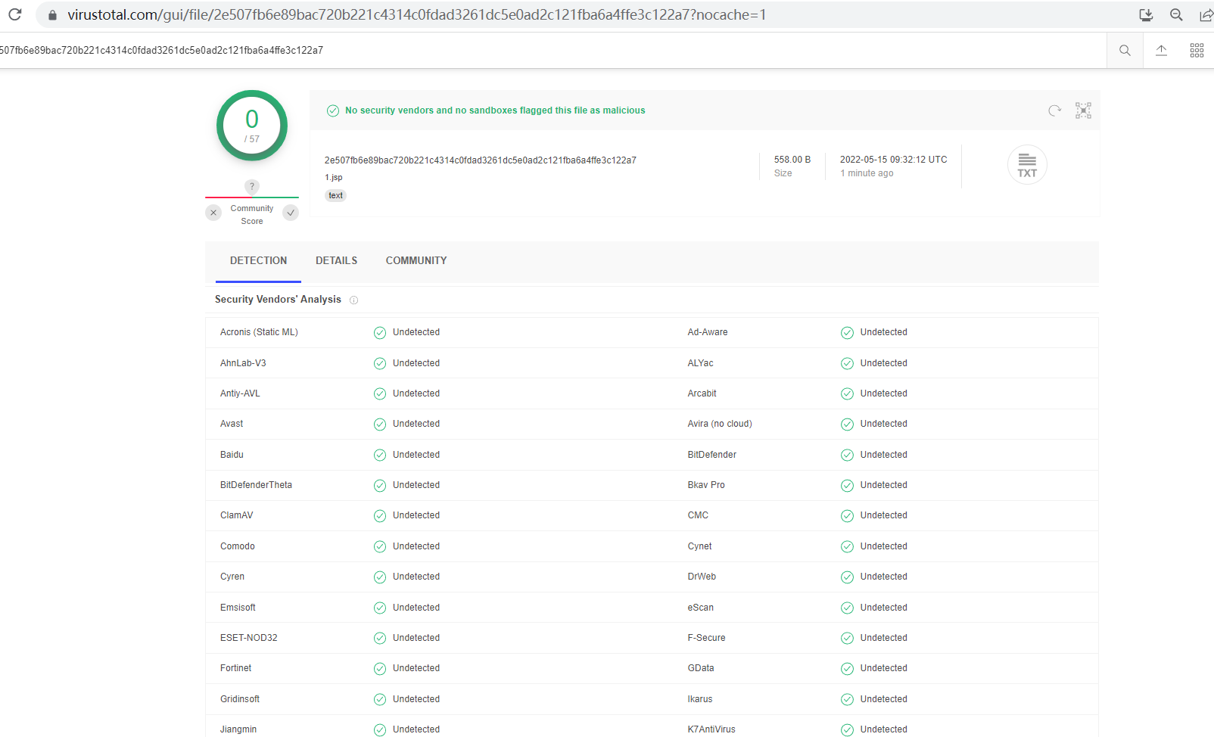Click vendor name 'Baidu'

click(232, 455)
